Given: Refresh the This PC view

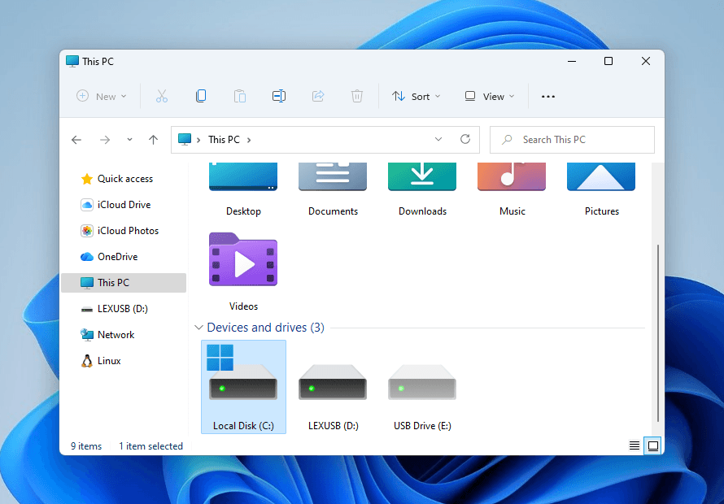Looking at the screenshot, I should tap(465, 139).
